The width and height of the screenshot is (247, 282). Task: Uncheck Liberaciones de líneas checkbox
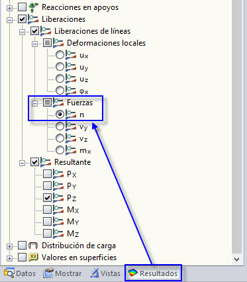(34, 31)
